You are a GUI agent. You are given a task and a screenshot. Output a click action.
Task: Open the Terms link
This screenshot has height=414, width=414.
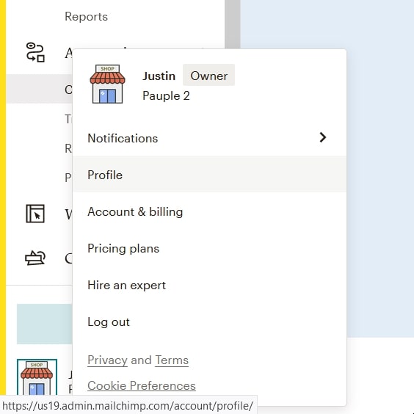coord(172,360)
